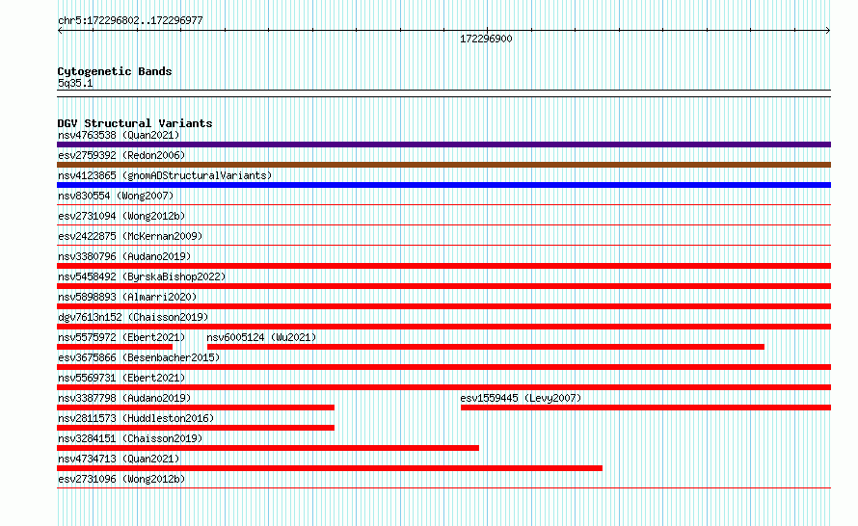Viewport: 858px width, 526px height.
Task: Click the 172296900 ruler position label
Action: pyautogui.click(x=486, y=39)
